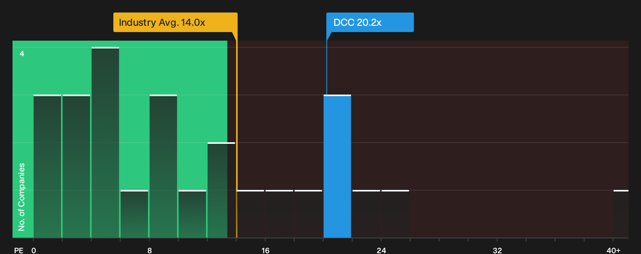Click the histogram bar starting at PE 0
The image size is (641, 254).
pyautogui.click(x=47, y=166)
